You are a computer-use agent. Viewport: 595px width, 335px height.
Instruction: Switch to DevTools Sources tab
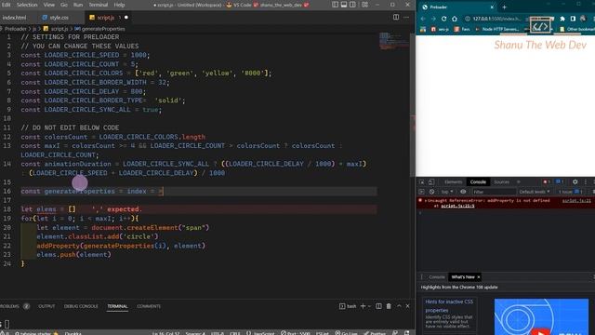click(501, 182)
